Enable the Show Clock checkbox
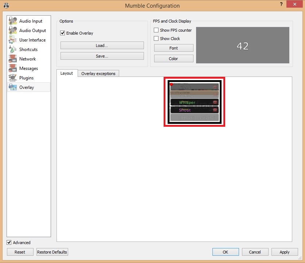 (x=156, y=39)
